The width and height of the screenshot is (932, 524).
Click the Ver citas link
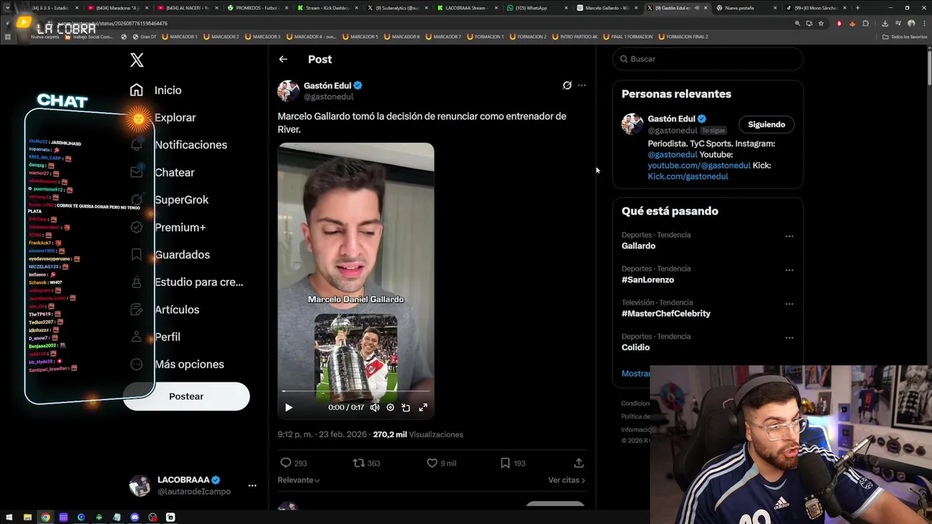(x=566, y=480)
